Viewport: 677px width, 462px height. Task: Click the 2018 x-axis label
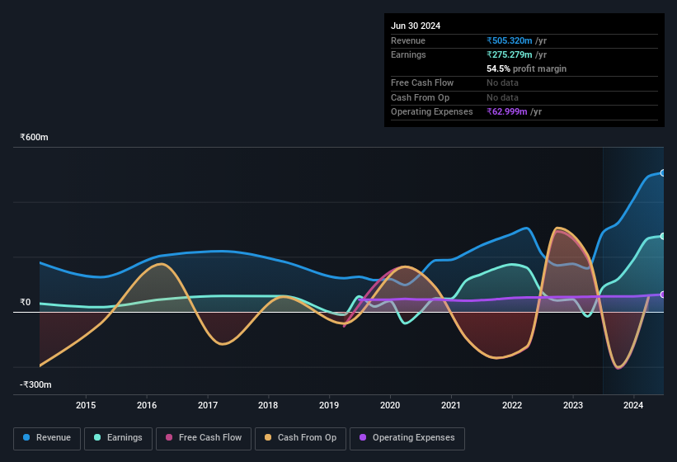pyautogui.click(x=268, y=405)
